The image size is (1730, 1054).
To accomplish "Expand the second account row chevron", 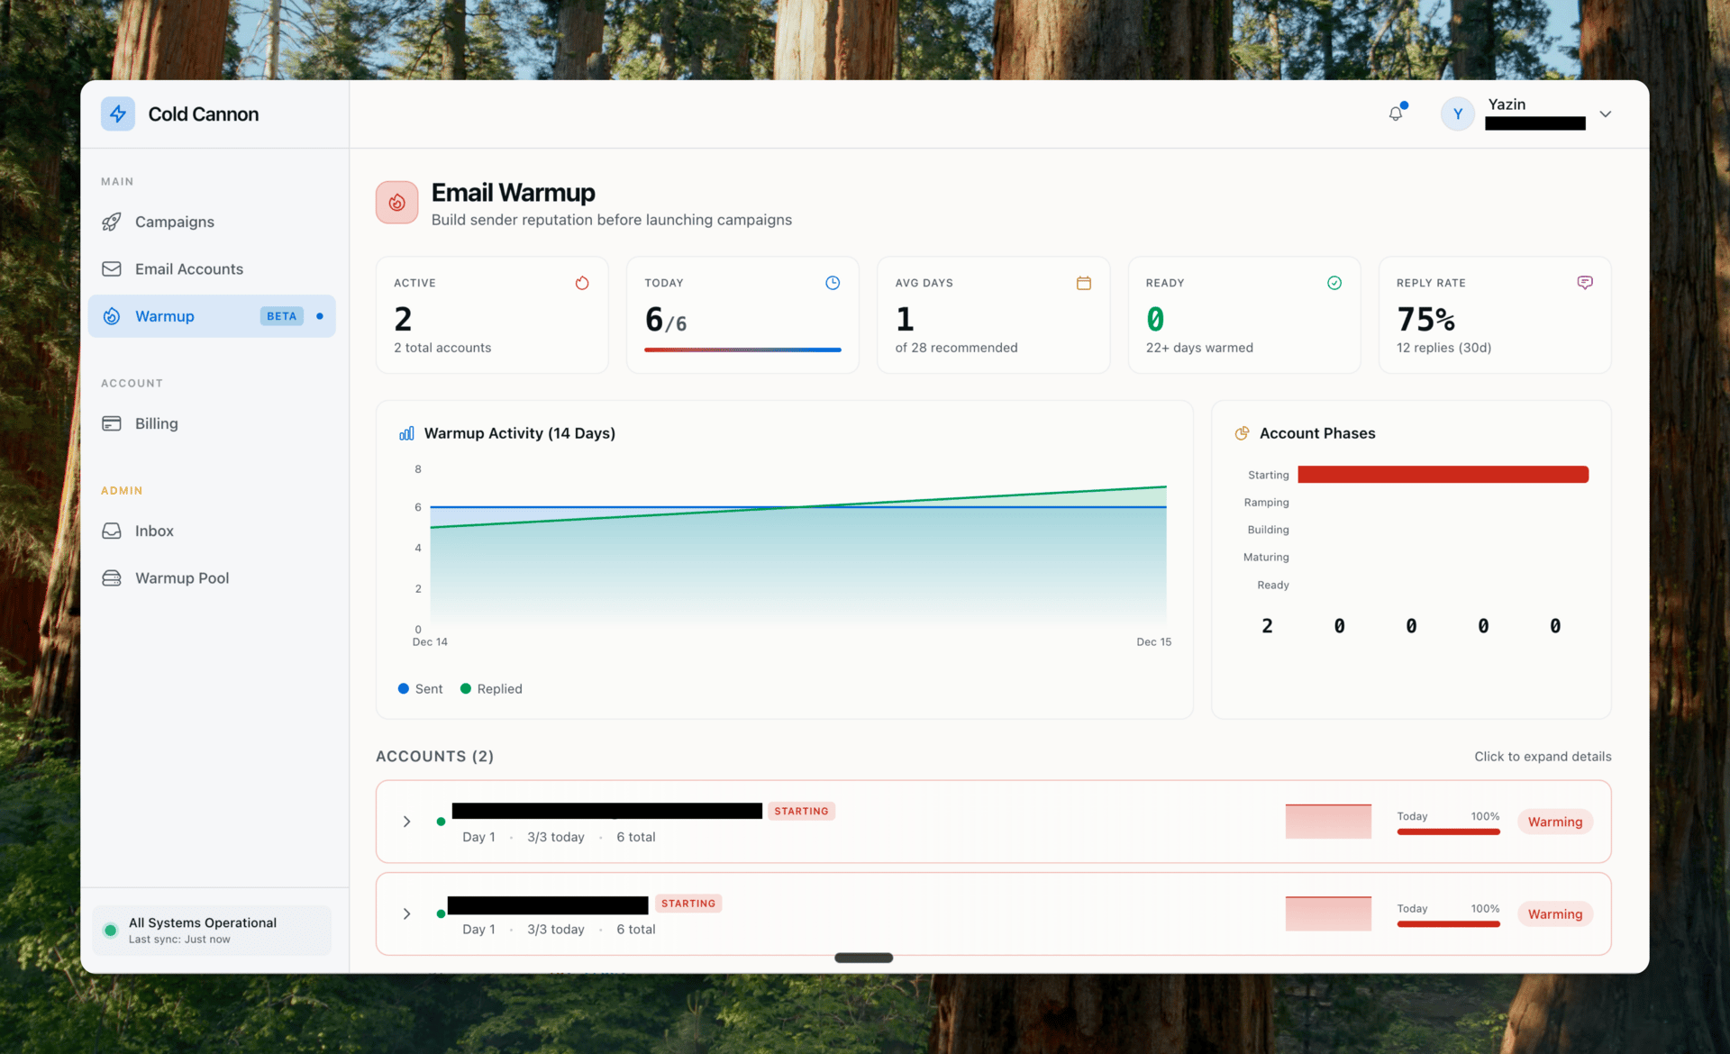I will [406, 913].
